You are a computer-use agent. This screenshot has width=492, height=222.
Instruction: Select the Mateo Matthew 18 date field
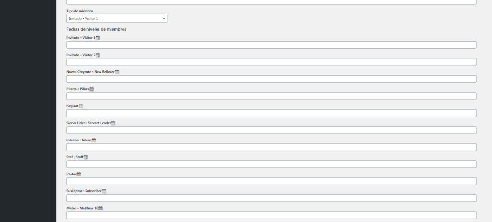(271, 215)
